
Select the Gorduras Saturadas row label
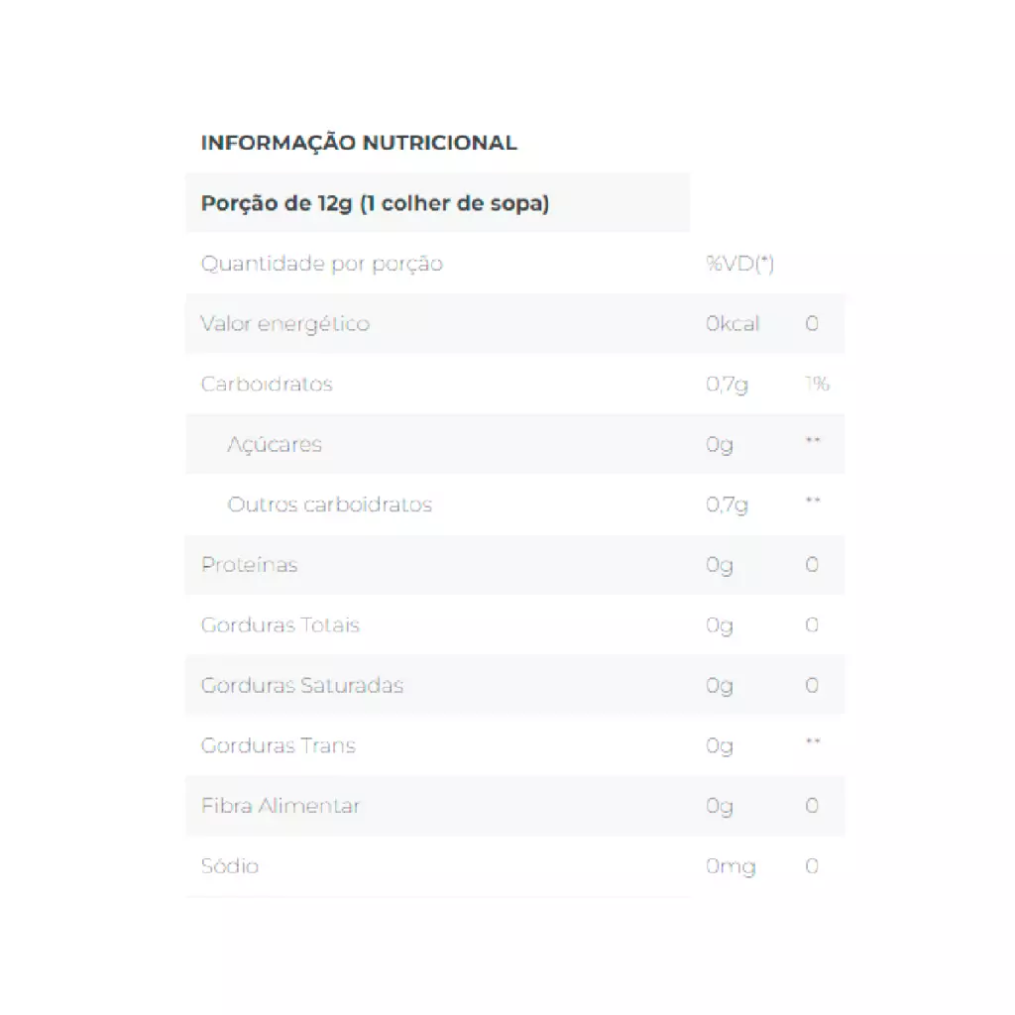pos(301,686)
